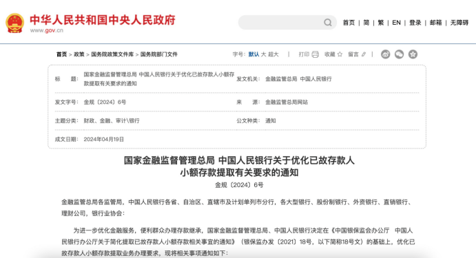Open the 登录 login link
476x258 pixels.
(x=415, y=23)
